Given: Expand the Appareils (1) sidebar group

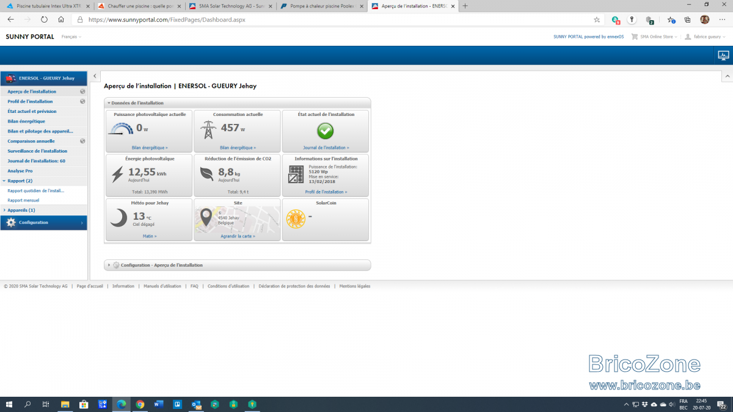Looking at the screenshot, I should pyautogui.click(x=4, y=210).
